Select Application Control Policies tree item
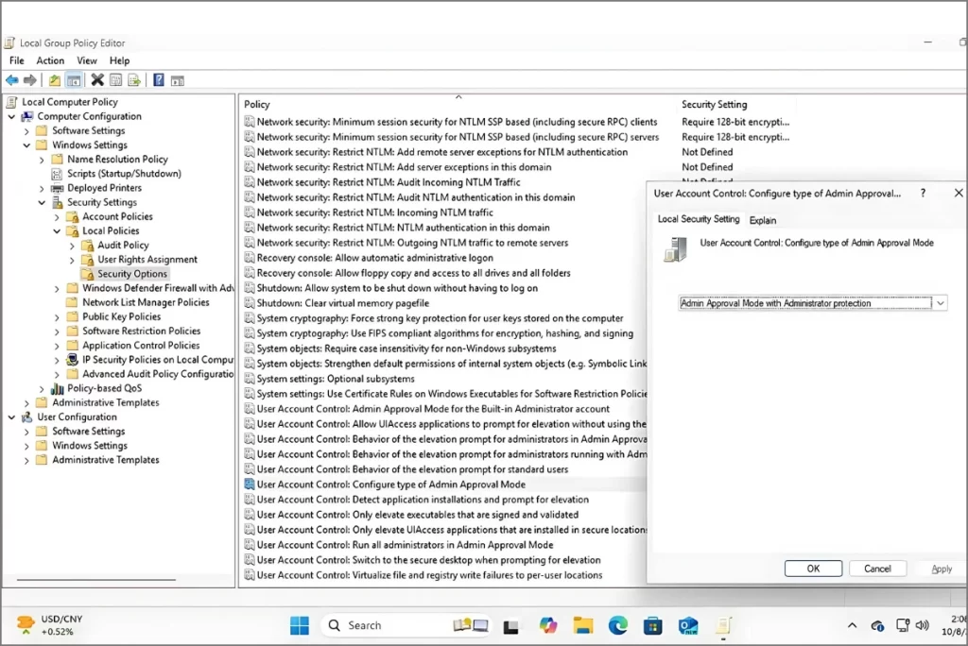Image resolution: width=968 pixels, height=646 pixels. [x=141, y=345]
